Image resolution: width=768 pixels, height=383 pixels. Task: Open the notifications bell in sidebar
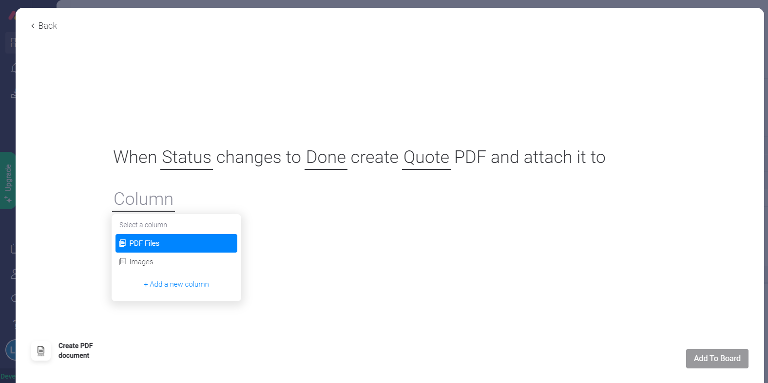[13, 68]
